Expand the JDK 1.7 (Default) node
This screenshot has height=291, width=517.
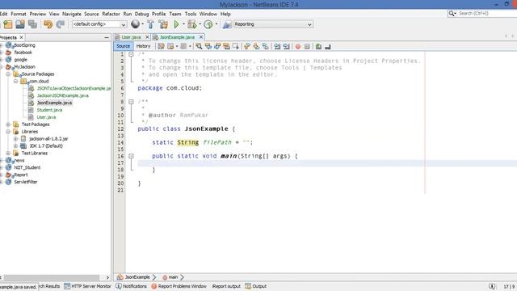coord(15,145)
